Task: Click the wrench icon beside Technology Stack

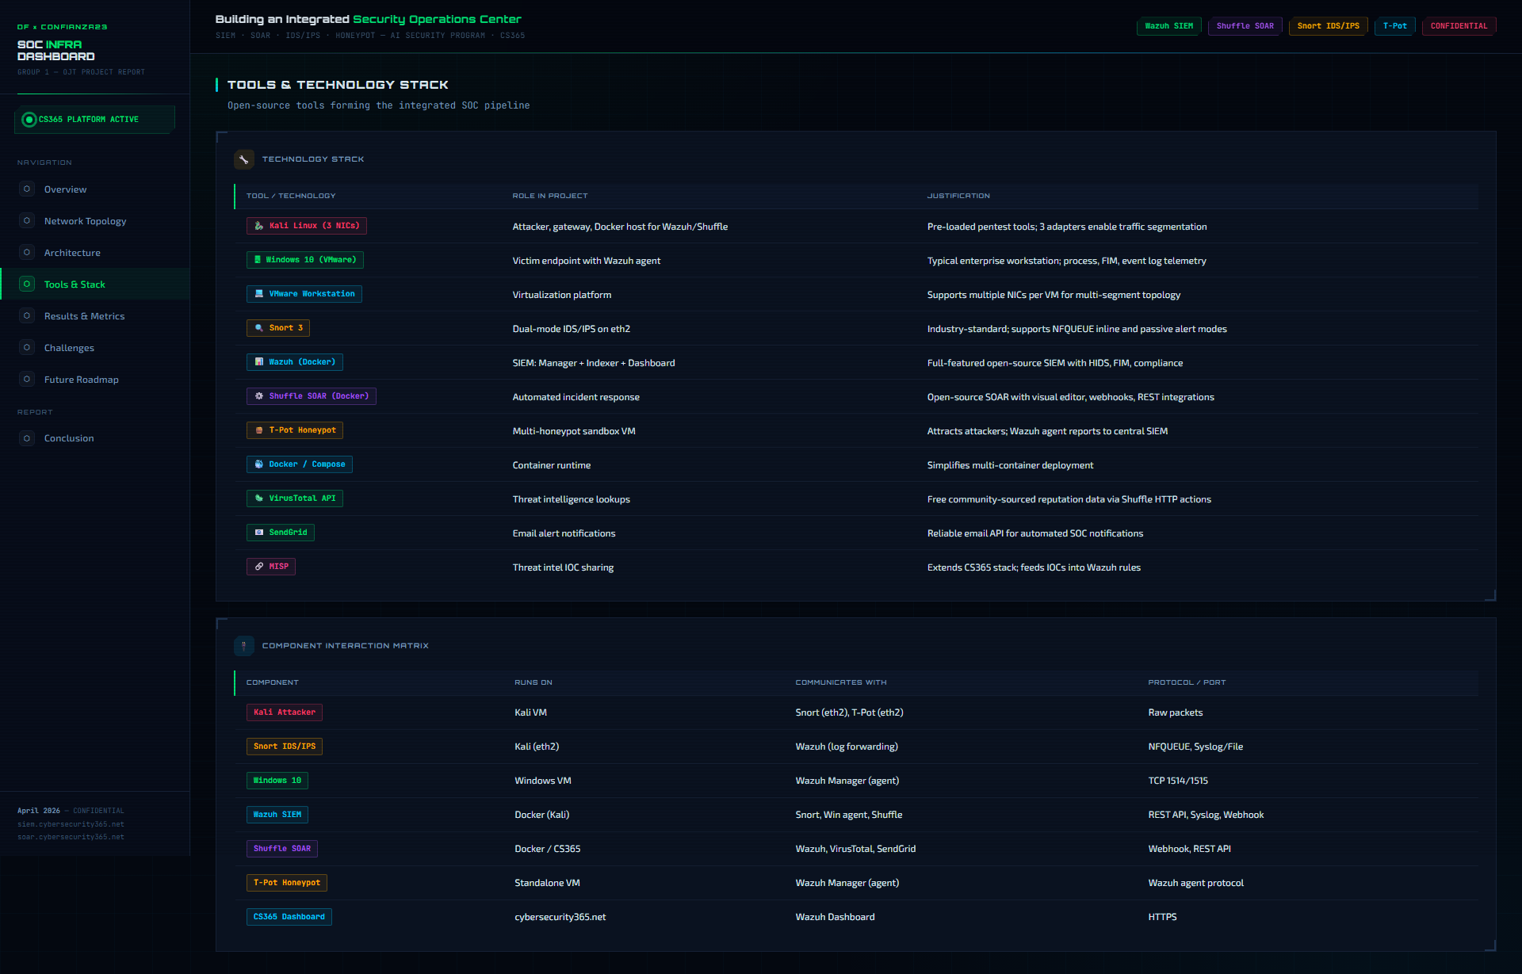Action: tap(244, 159)
